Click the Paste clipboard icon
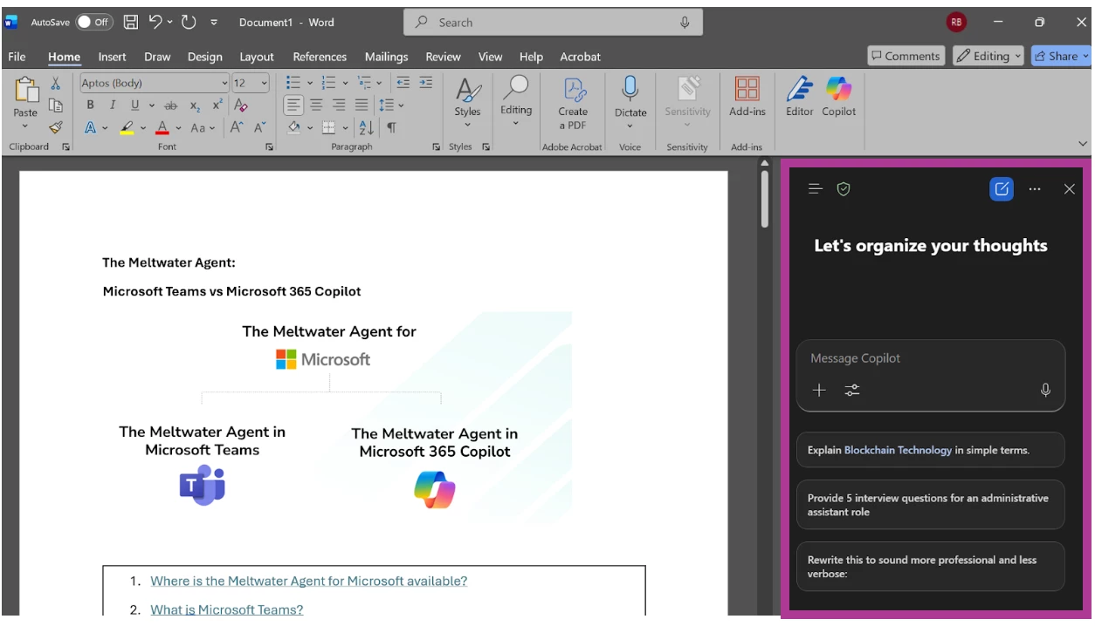 (25, 91)
